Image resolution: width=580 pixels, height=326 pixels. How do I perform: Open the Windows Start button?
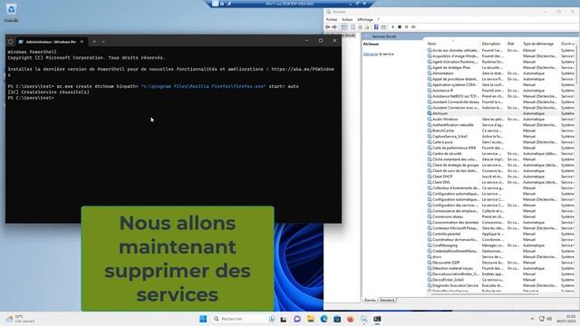click(x=203, y=319)
